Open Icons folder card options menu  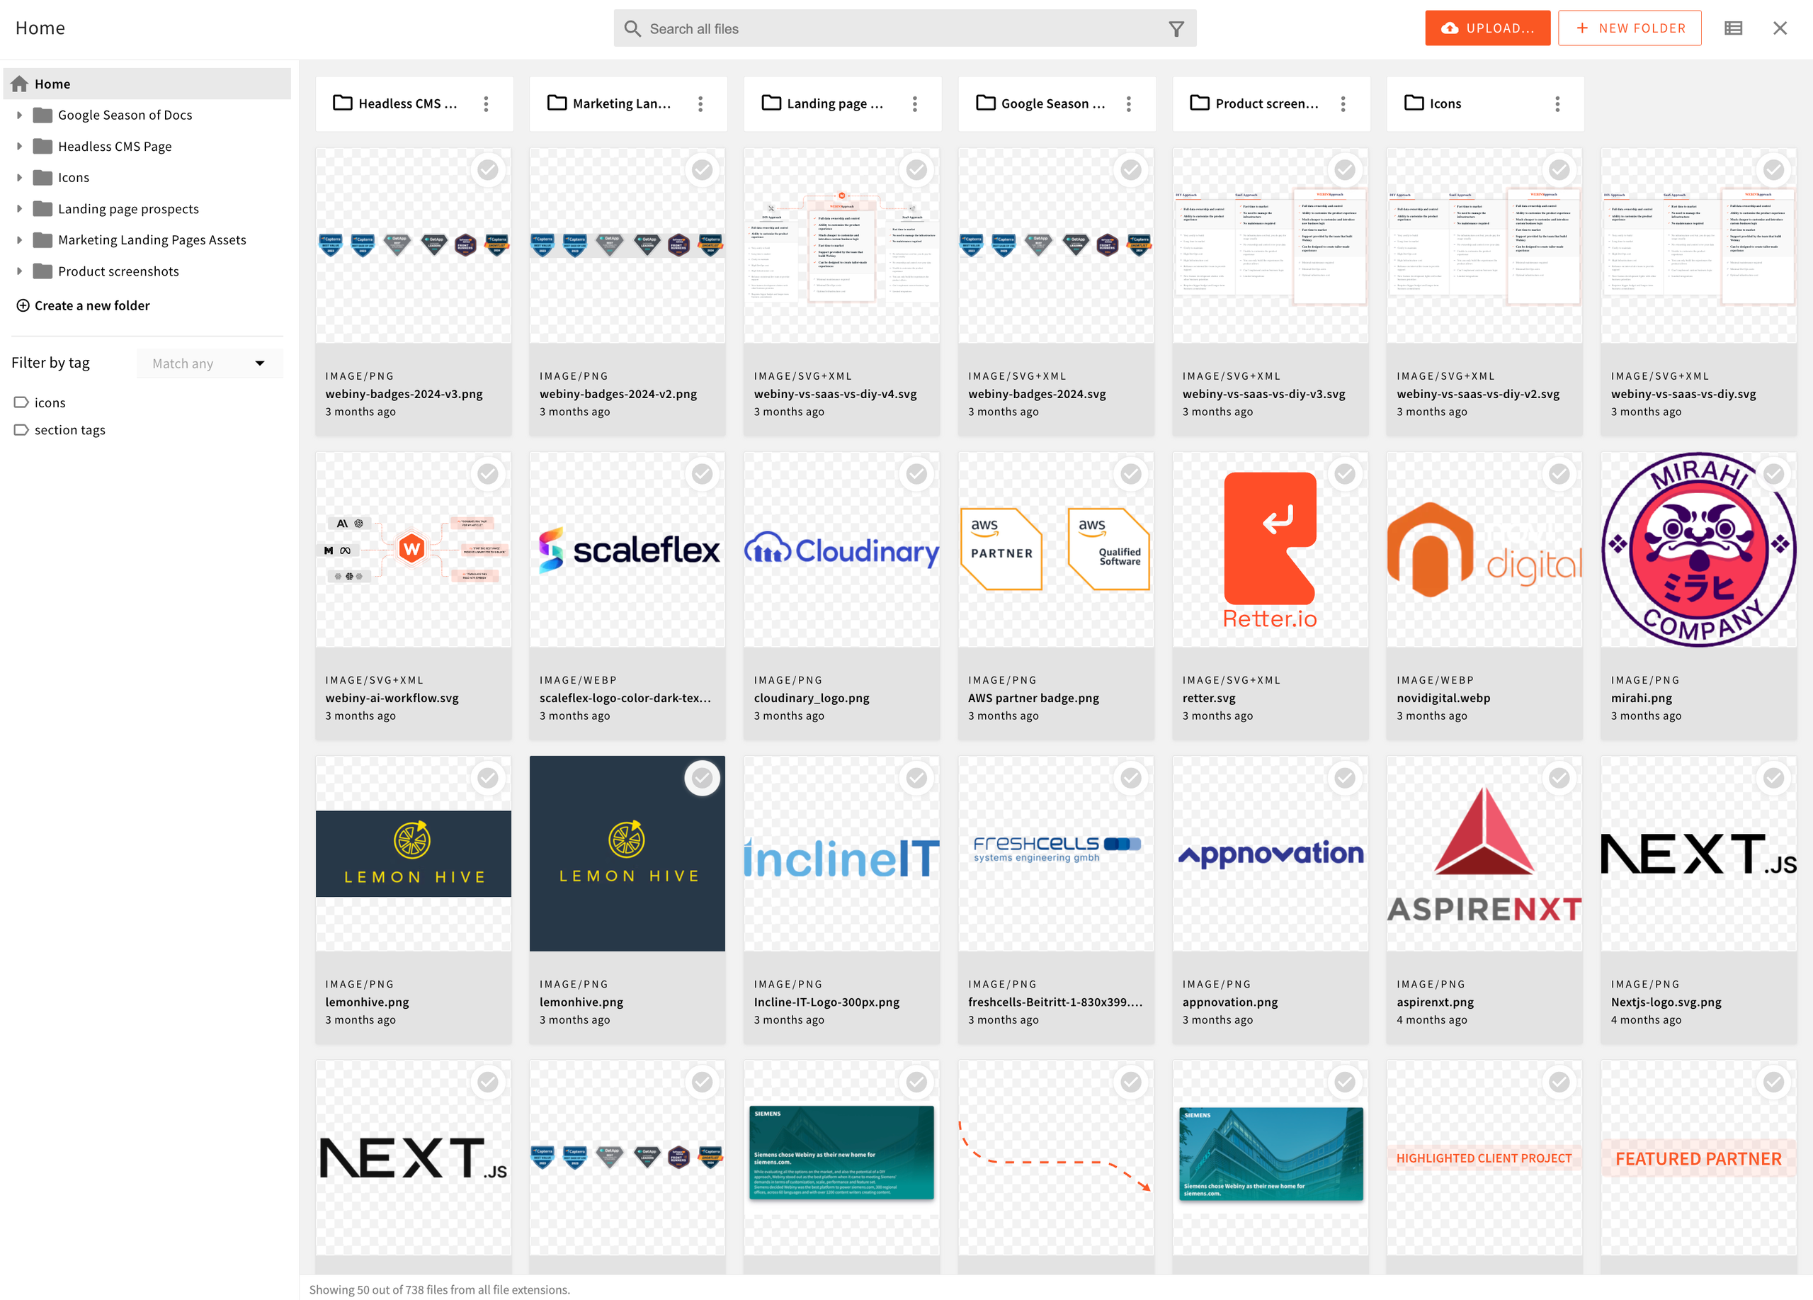coord(1557,104)
